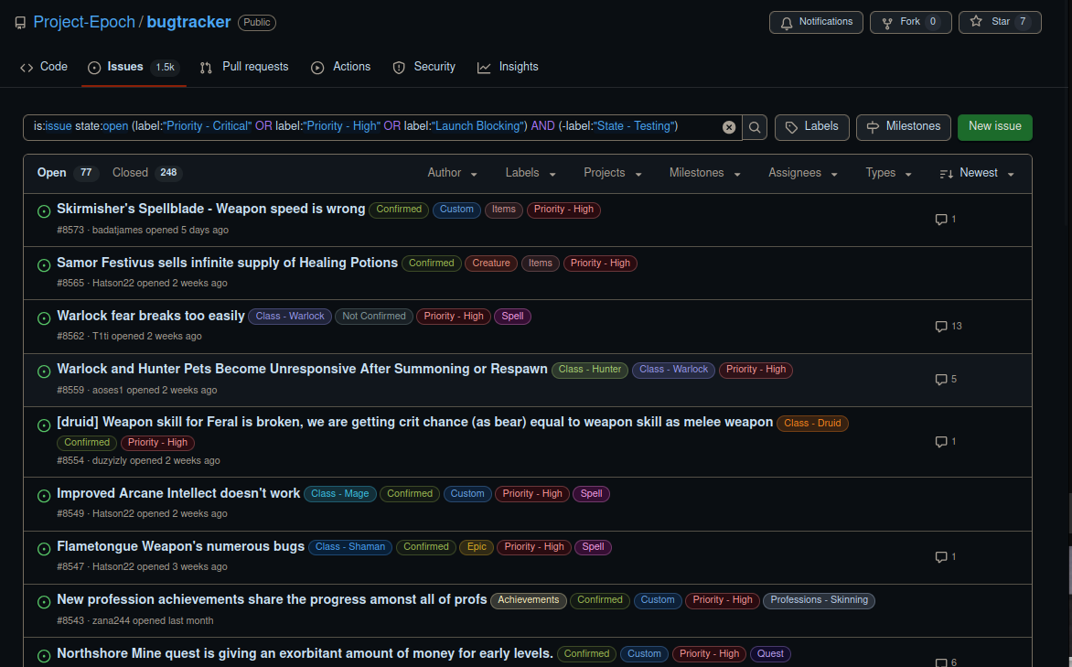
Task: Click the clear search query X icon
Action: coord(729,127)
